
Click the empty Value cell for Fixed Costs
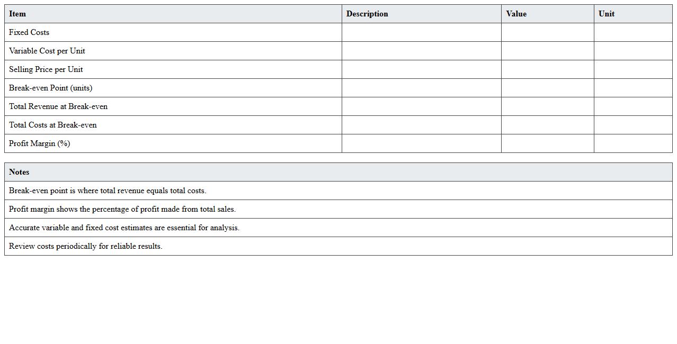point(547,32)
